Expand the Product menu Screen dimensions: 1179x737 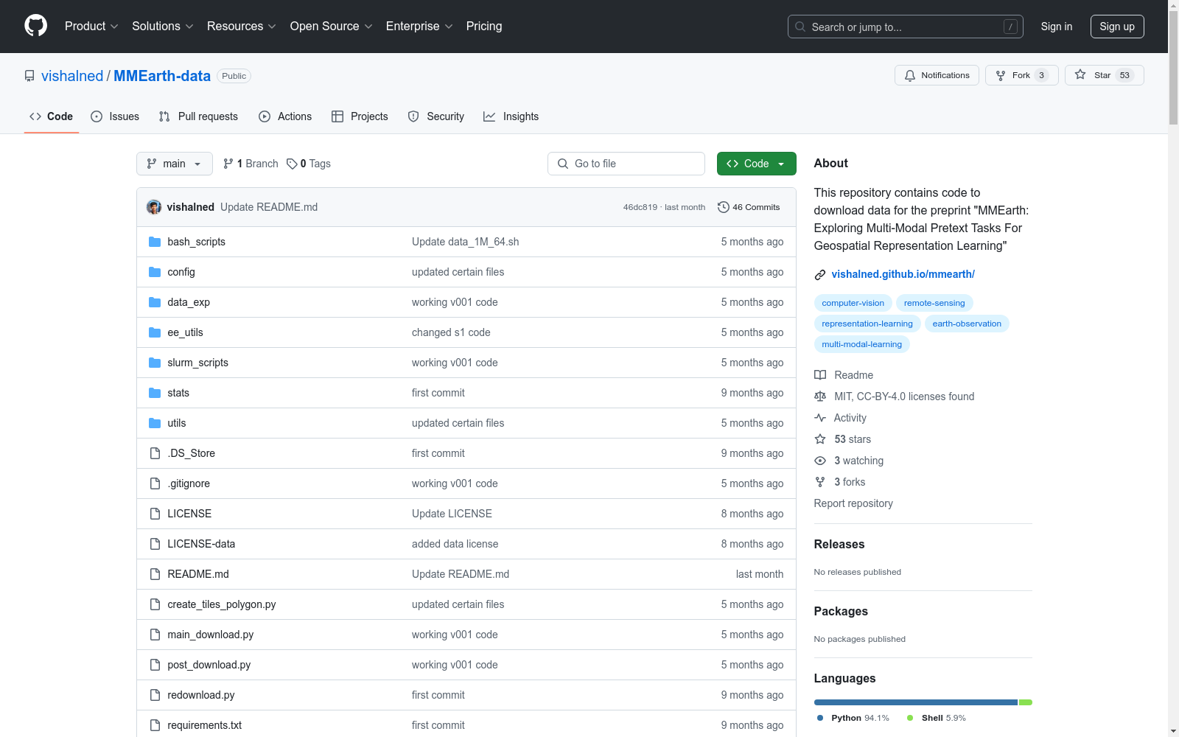point(91,27)
